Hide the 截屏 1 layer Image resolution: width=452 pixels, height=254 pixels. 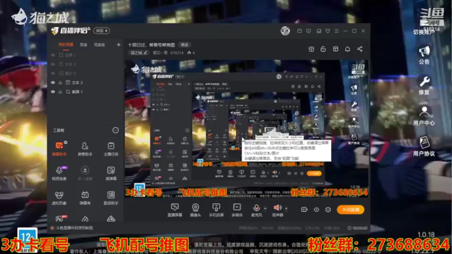(x=53, y=92)
